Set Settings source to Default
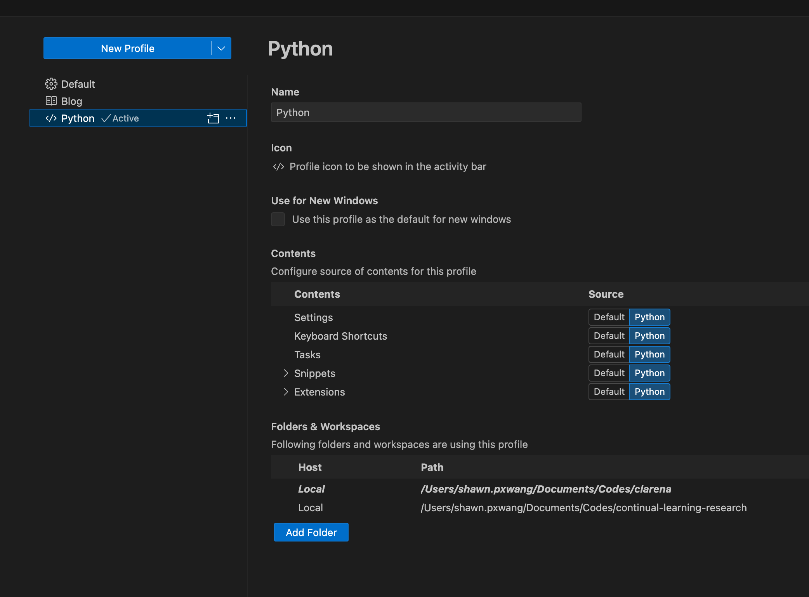 [609, 317]
